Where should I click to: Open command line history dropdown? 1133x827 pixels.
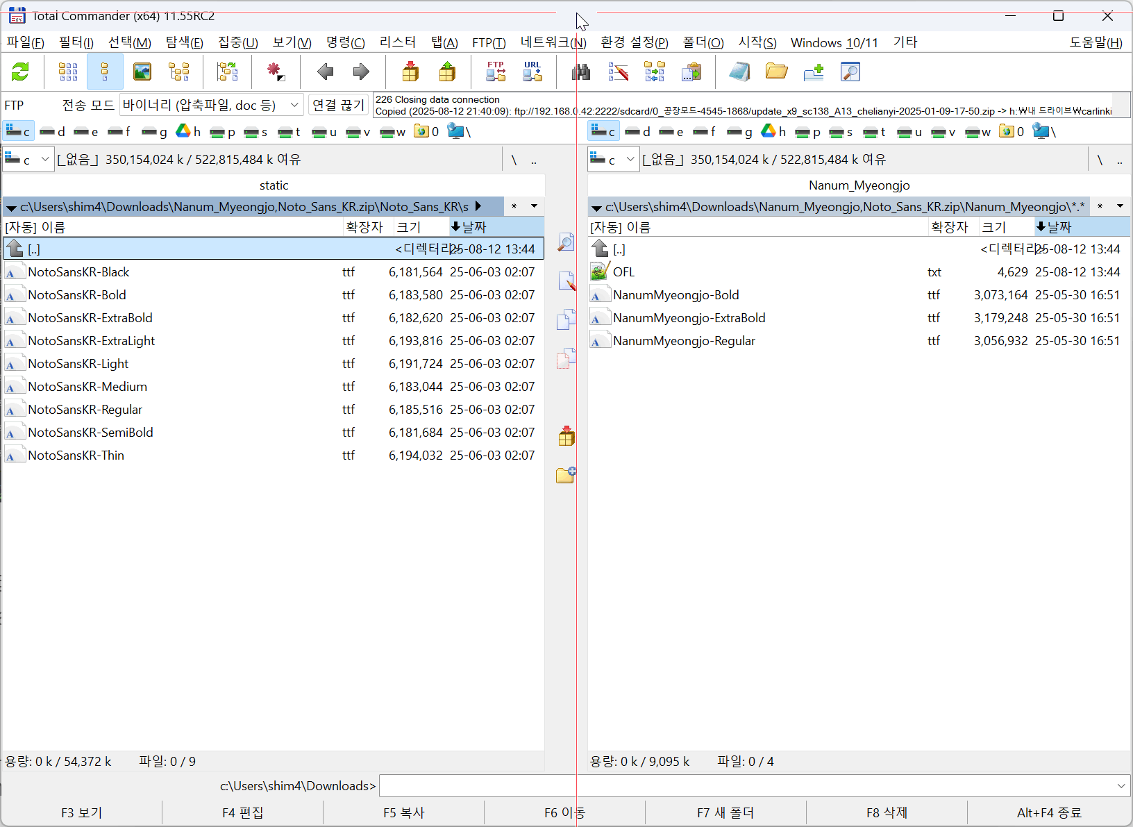(x=1121, y=786)
